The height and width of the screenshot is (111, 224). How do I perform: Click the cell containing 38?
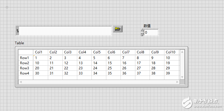tap(157, 73)
